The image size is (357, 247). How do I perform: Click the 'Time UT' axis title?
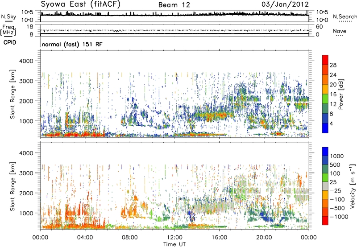click(174, 244)
